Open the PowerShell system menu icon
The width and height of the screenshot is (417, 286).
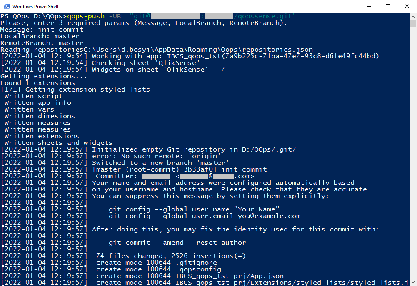(7, 6)
